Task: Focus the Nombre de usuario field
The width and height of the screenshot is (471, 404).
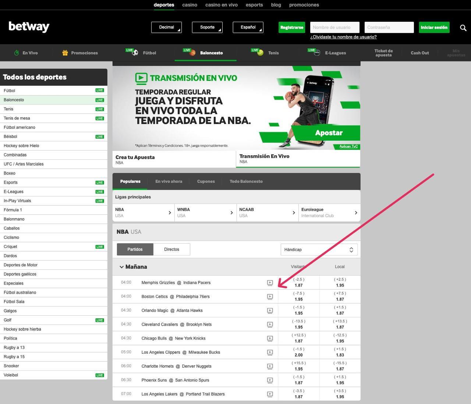Action: (335, 27)
